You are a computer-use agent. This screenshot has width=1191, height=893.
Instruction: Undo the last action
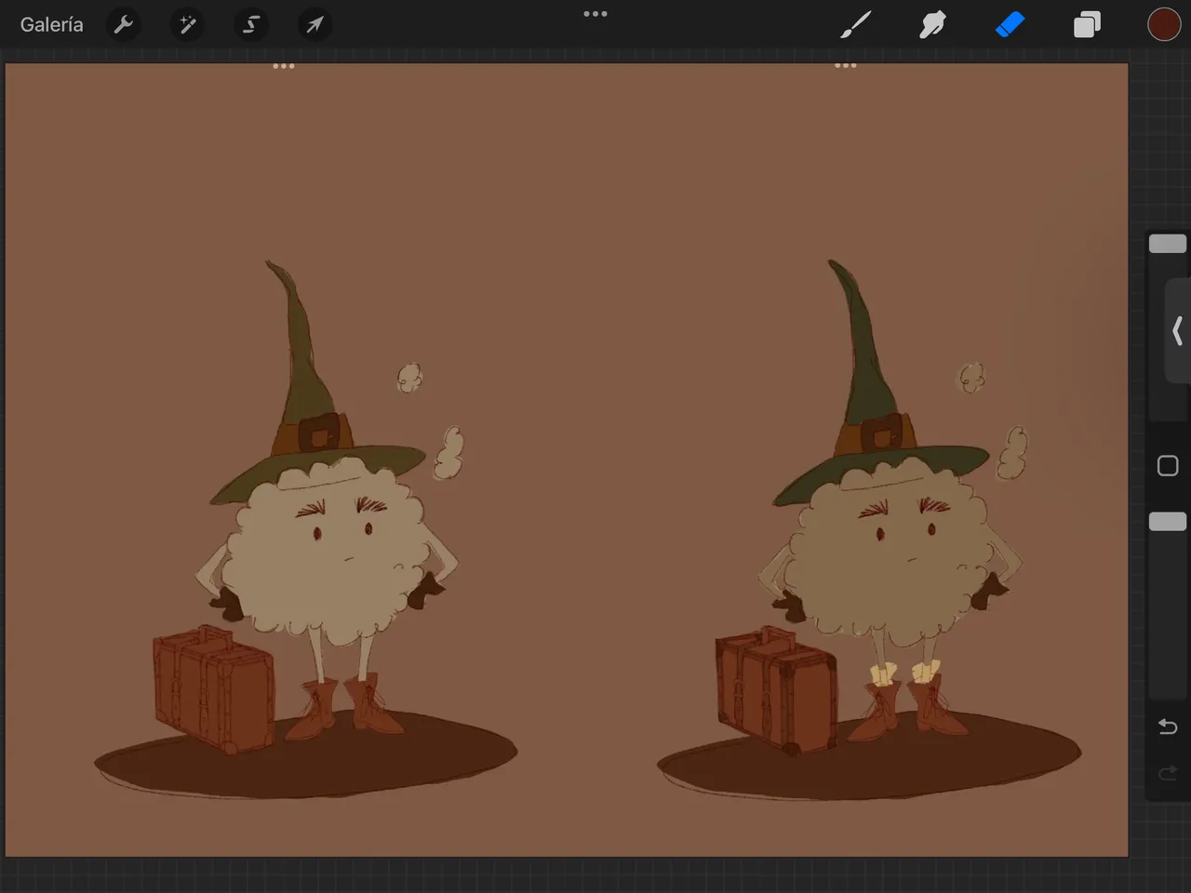pos(1168,726)
